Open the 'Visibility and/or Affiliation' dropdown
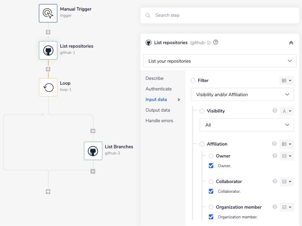302x226 pixels. (242, 94)
